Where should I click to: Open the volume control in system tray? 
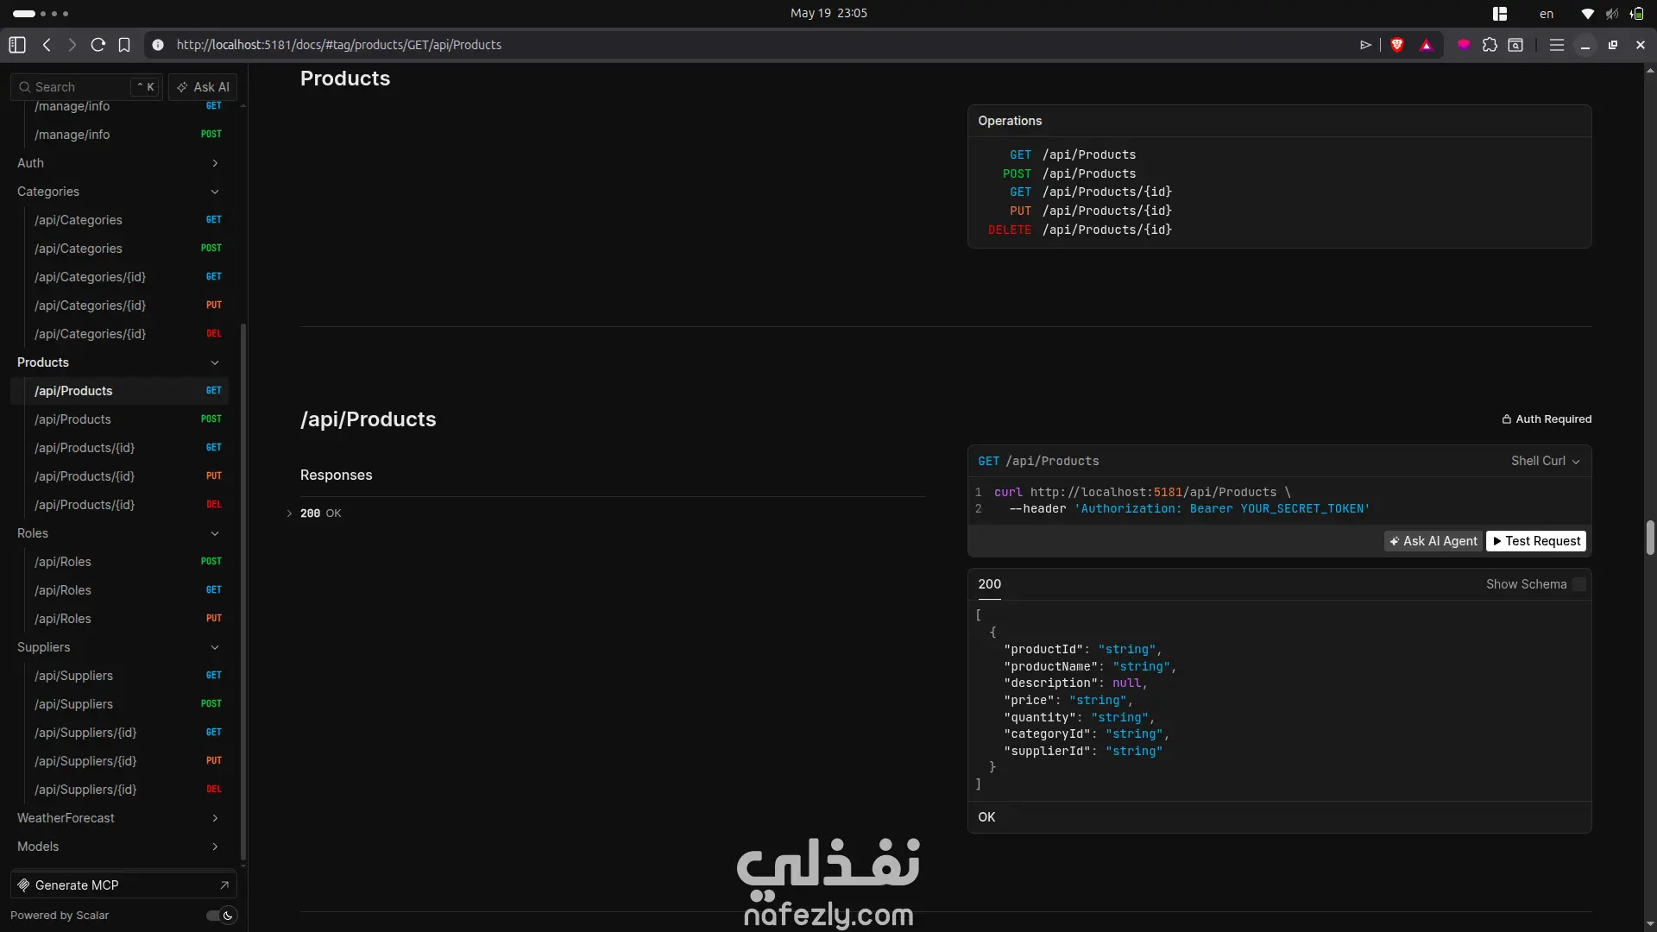pyautogui.click(x=1612, y=14)
